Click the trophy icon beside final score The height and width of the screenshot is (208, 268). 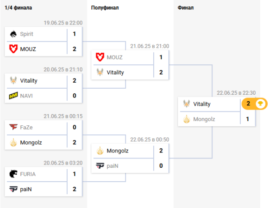click(260, 104)
